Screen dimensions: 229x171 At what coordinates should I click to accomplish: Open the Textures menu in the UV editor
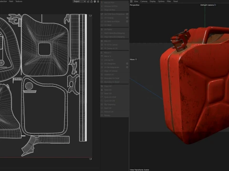pos(19,1)
